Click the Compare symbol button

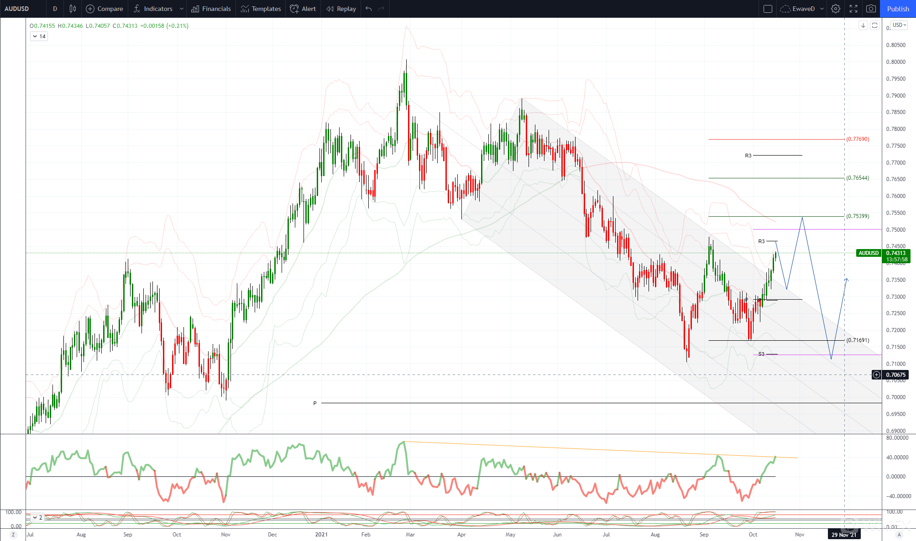click(105, 9)
